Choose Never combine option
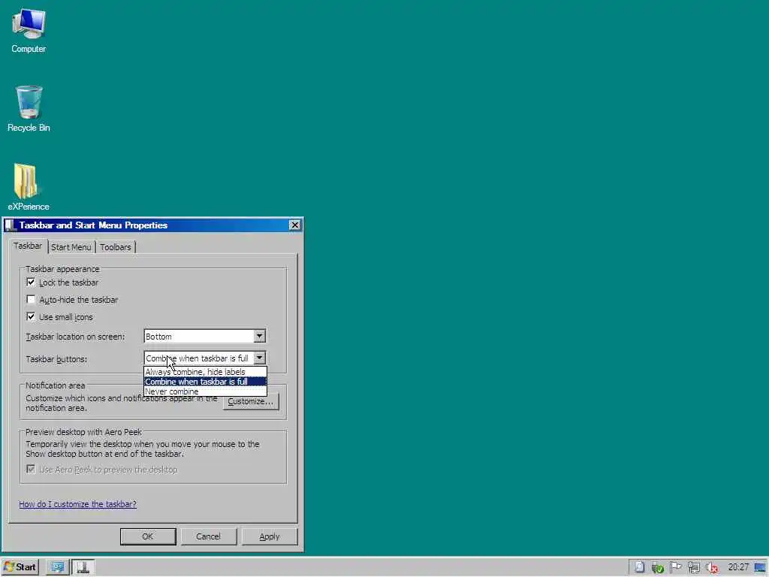The width and height of the screenshot is (769, 577). point(205,391)
